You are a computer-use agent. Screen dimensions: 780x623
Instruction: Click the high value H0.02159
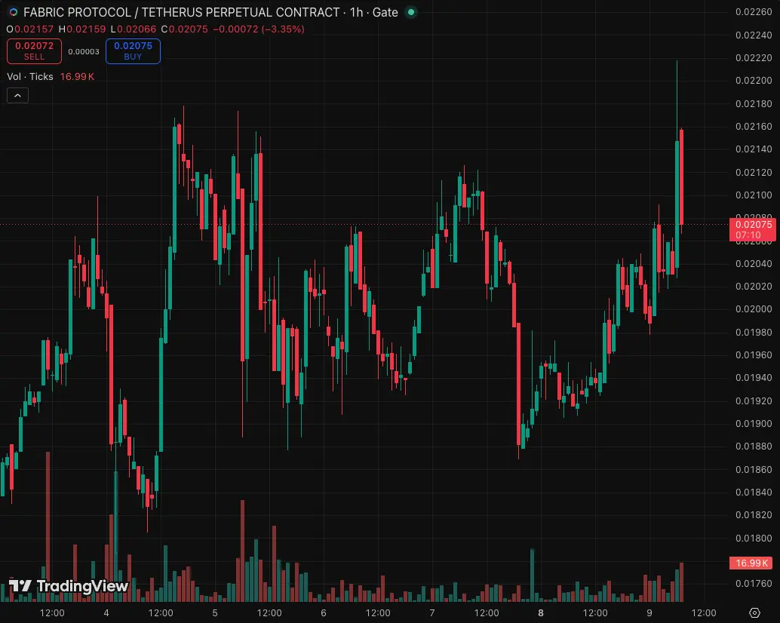pyautogui.click(x=82, y=29)
